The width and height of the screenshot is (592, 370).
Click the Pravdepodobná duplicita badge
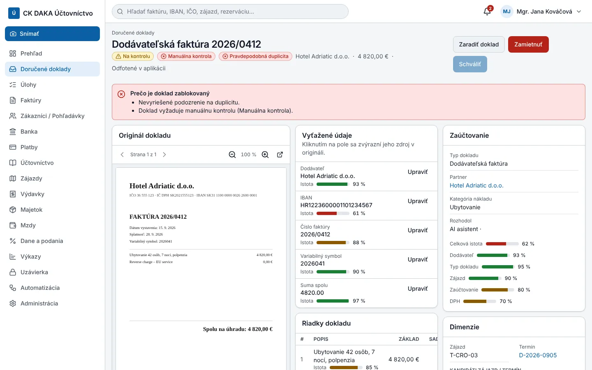255,56
